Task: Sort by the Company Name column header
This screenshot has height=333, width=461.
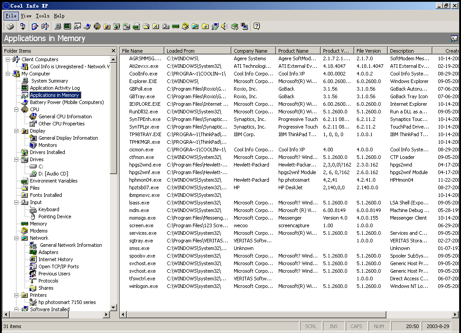Action: pyautogui.click(x=253, y=51)
